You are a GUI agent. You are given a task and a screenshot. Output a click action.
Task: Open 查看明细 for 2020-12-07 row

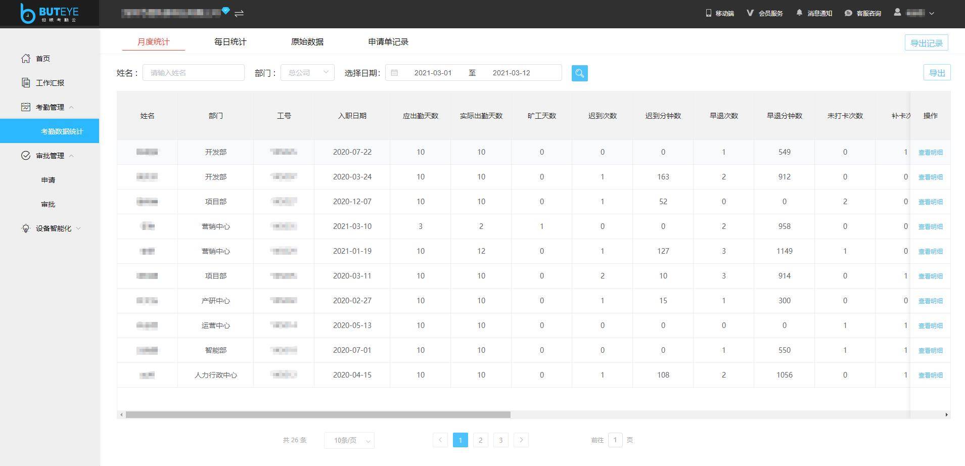(x=930, y=202)
